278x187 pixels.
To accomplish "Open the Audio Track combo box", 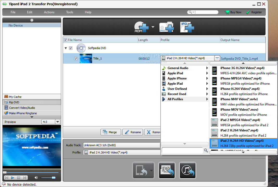I will click(x=122, y=145).
